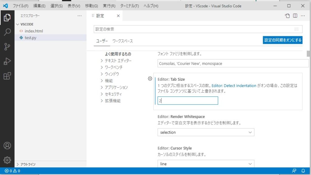
Task: Open the Run and Debug view icon
Action: point(7,61)
